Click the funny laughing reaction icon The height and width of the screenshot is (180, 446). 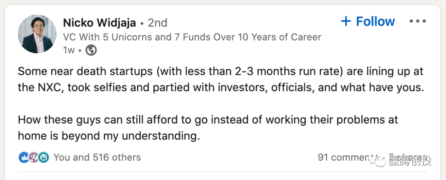pos(44,157)
